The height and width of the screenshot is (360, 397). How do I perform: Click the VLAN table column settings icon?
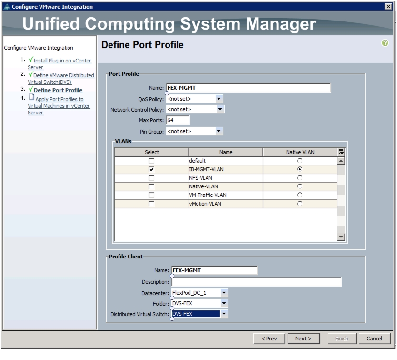pyautogui.click(x=341, y=152)
